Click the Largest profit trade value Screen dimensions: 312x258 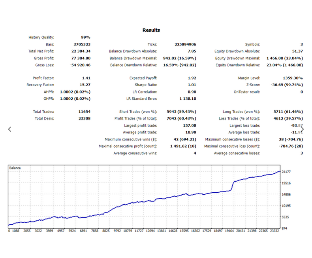[x=190, y=125]
